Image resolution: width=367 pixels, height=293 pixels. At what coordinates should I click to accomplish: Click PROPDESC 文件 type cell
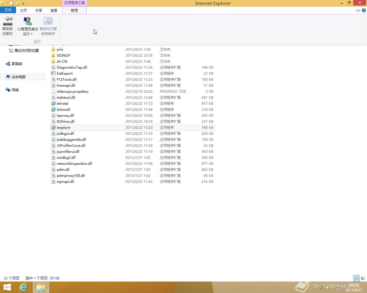click(173, 92)
